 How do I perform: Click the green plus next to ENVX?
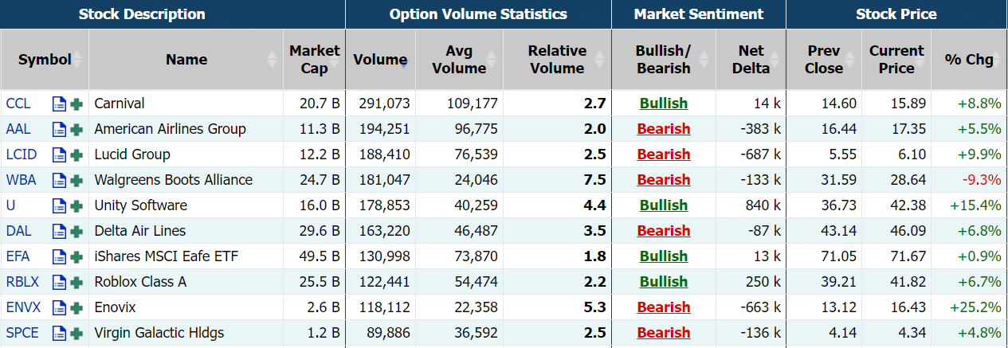(x=76, y=307)
